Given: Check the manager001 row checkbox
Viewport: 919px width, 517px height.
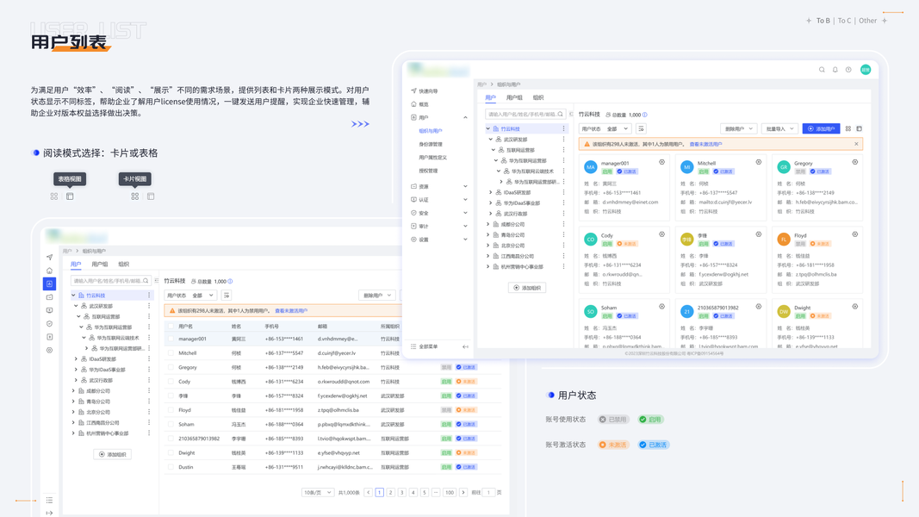Looking at the screenshot, I should coord(171,339).
